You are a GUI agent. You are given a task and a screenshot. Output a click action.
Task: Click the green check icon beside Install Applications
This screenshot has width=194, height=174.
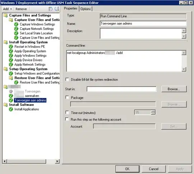(11, 109)
